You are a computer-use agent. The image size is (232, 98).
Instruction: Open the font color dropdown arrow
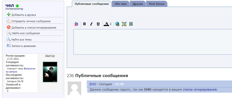[111, 24]
